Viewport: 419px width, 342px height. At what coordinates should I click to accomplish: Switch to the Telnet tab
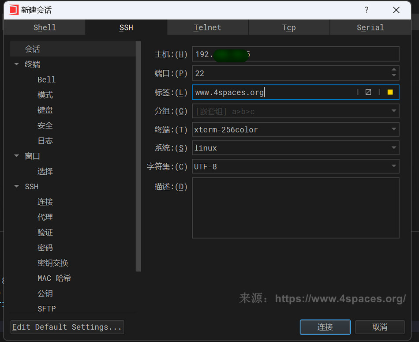pyautogui.click(x=207, y=27)
